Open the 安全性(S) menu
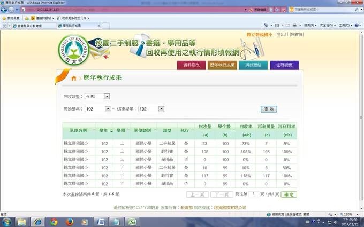 328,25
